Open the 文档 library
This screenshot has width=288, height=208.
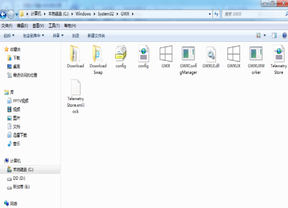16,127
